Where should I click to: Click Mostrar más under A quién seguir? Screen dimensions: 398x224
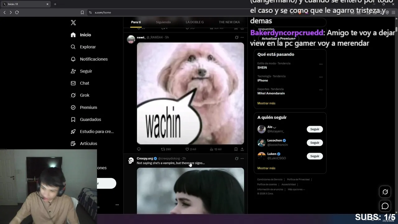pyautogui.click(x=266, y=168)
